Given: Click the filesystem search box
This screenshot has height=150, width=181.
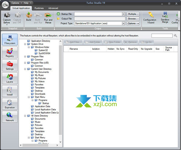Looking at the screenshot, I should tap(162, 36).
